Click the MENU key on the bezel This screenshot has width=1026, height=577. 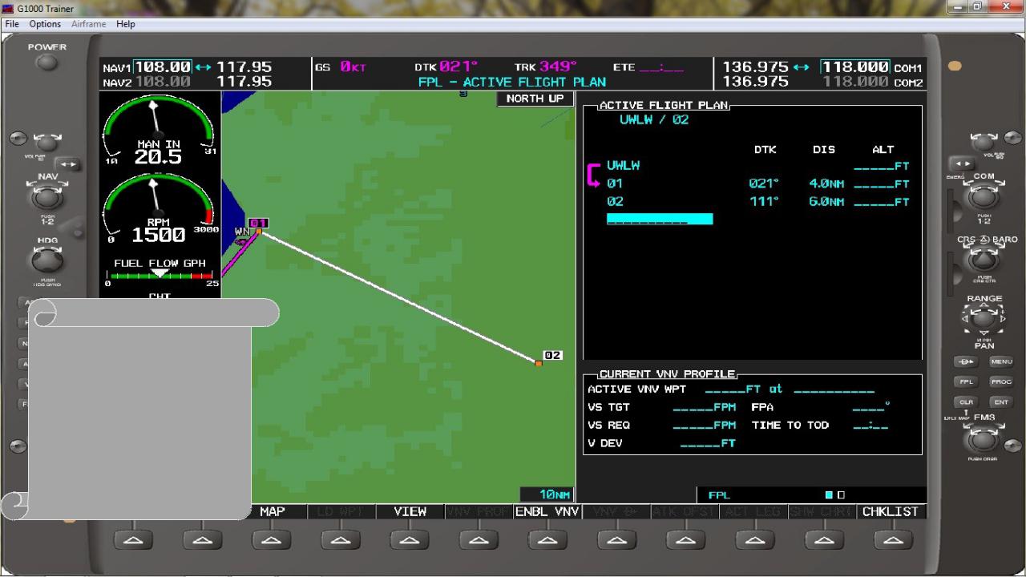tap(1001, 361)
